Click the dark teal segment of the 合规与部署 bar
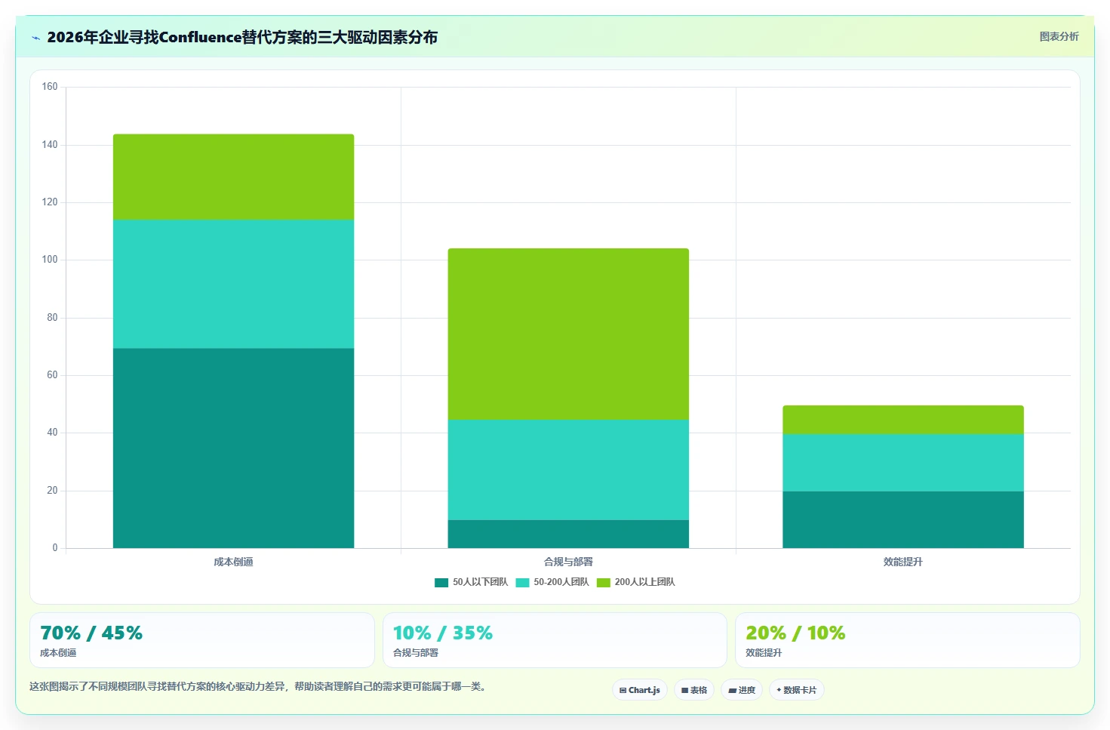Image resolution: width=1110 pixels, height=730 pixels. pyautogui.click(x=568, y=534)
